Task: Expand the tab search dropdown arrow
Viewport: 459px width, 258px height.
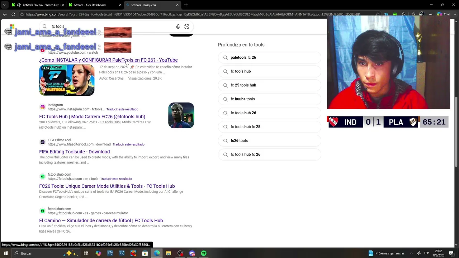Action: click(x=5, y=5)
